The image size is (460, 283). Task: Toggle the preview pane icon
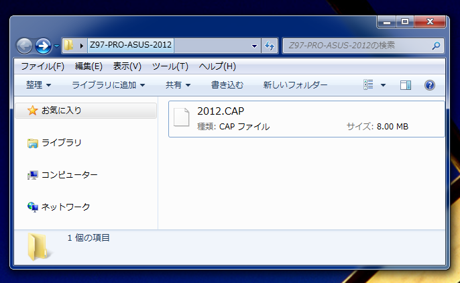point(406,85)
